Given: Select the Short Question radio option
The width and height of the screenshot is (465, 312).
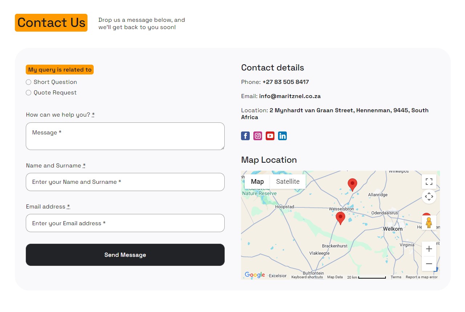Looking at the screenshot, I should (x=29, y=82).
